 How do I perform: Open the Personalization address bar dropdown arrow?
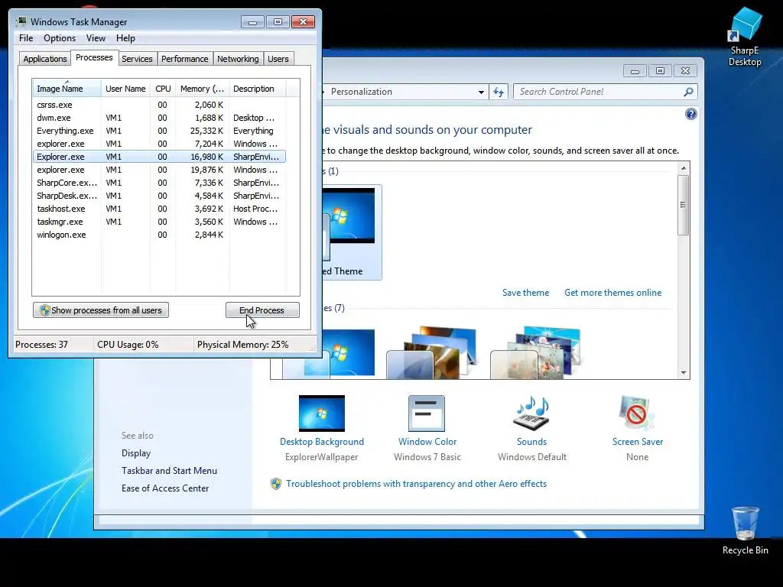481,92
